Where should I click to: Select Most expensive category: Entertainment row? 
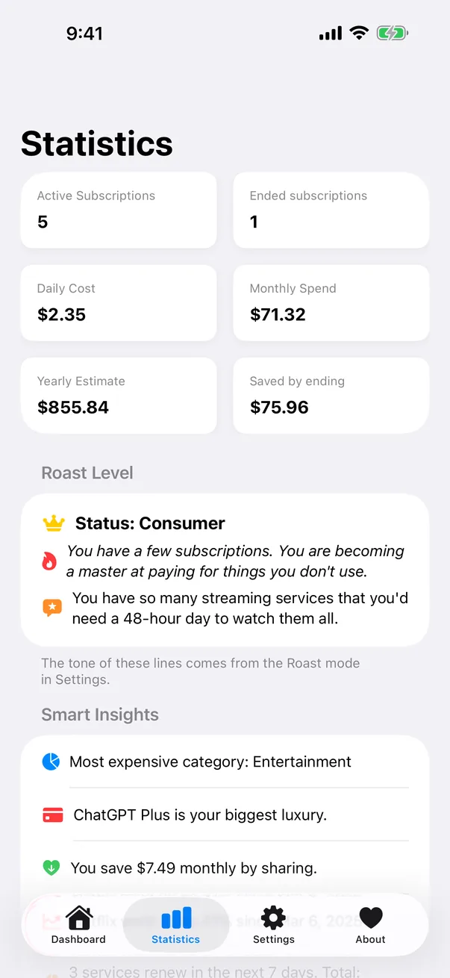click(x=225, y=761)
